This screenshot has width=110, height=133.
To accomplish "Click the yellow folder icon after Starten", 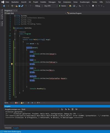I will [x=70, y=6].
